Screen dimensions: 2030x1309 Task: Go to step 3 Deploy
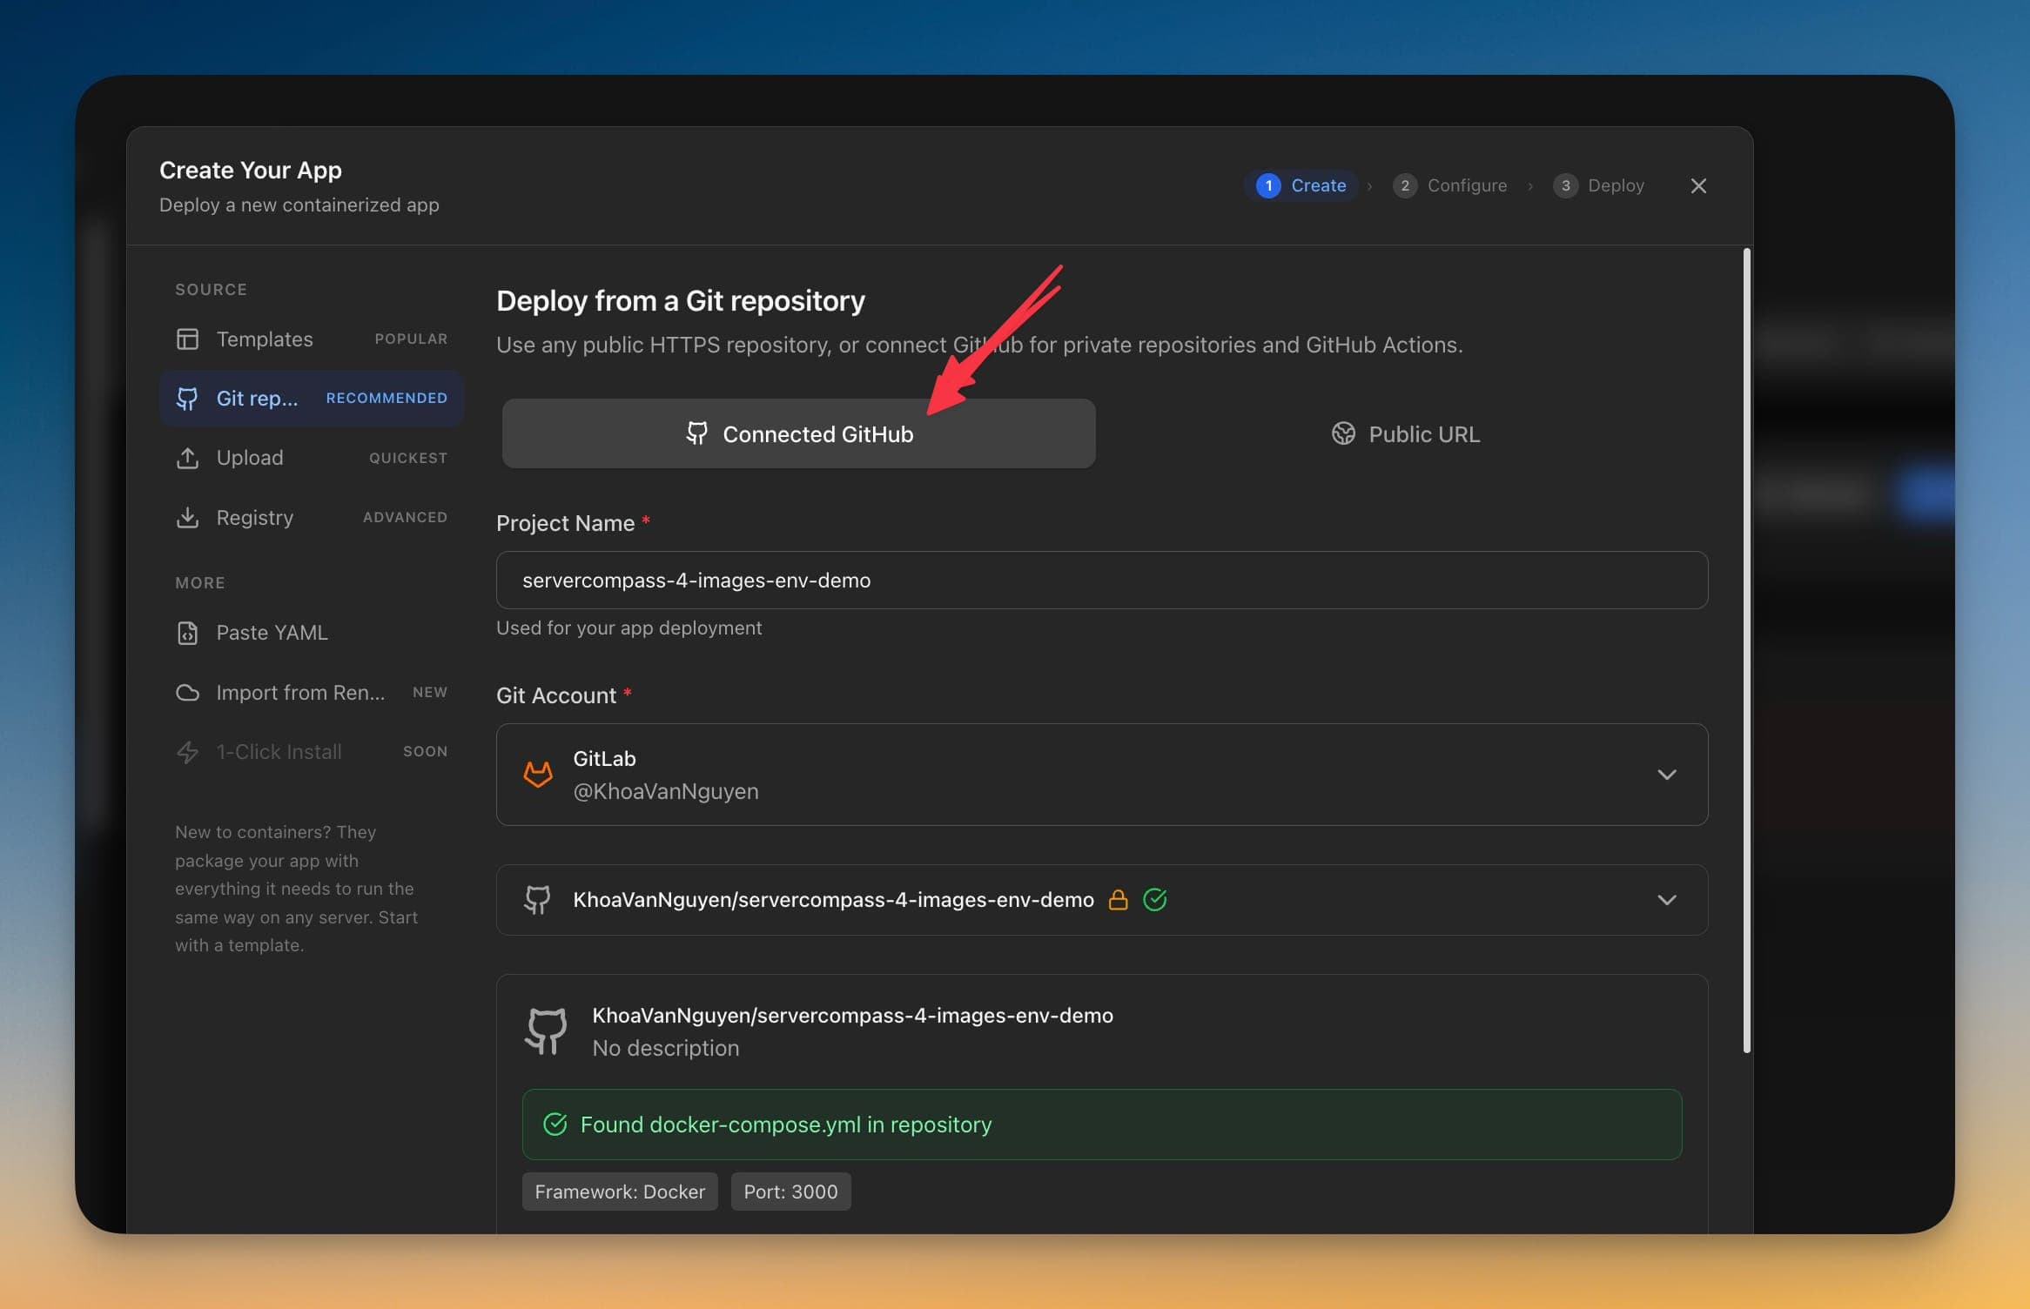[x=1599, y=185]
